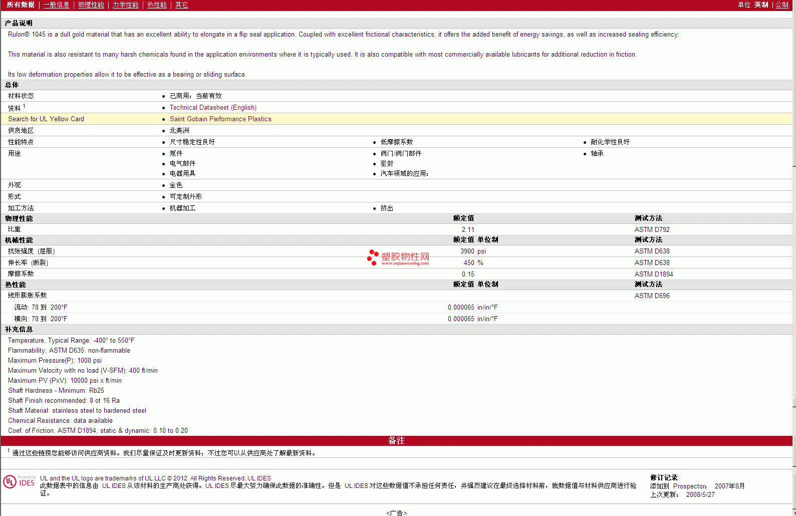Click the UL IDES logo in the footer
Screen dimensions: 796x516
[x=19, y=482]
